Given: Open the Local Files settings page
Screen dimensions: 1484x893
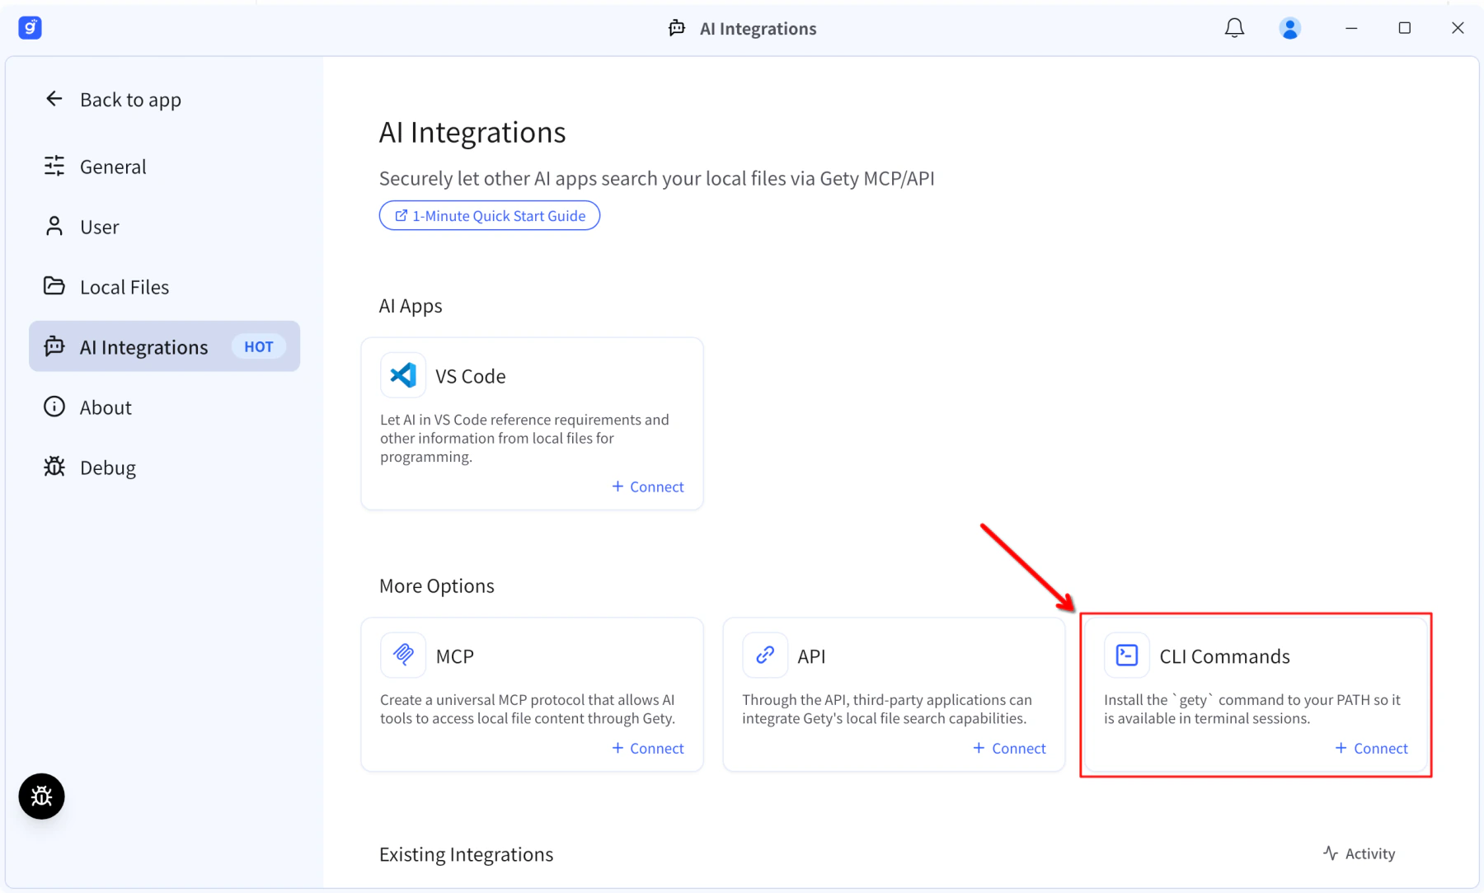Looking at the screenshot, I should point(164,286).
